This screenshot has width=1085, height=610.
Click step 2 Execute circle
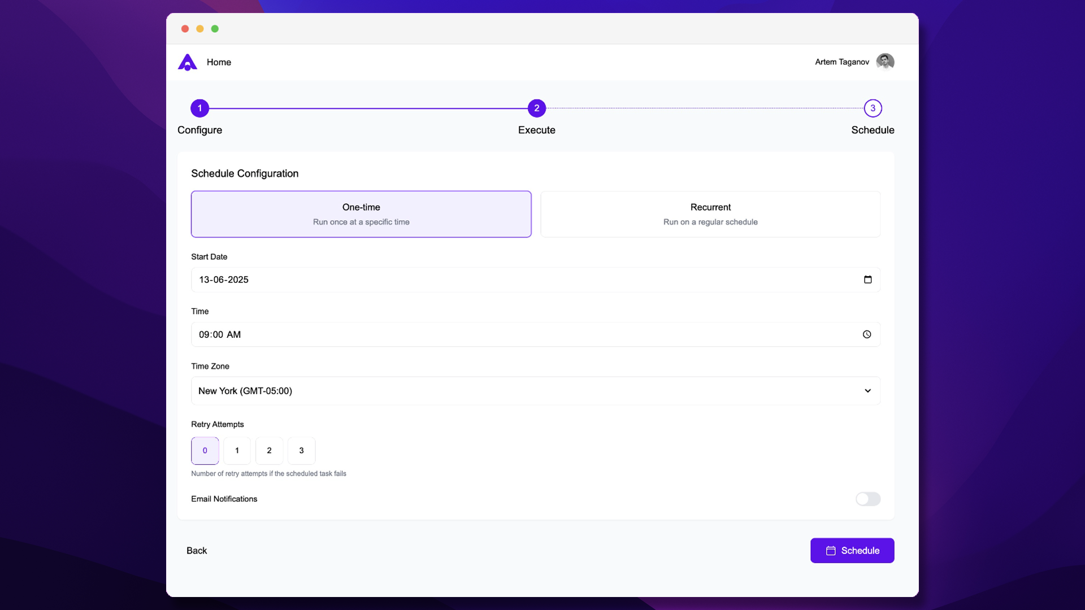pyautogui.click(x=536, y=108)
